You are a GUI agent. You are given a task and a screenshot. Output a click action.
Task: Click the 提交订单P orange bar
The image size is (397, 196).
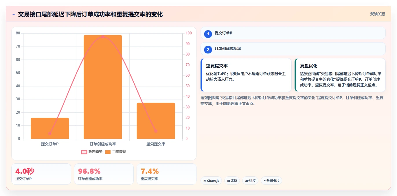tap(50, 128)
